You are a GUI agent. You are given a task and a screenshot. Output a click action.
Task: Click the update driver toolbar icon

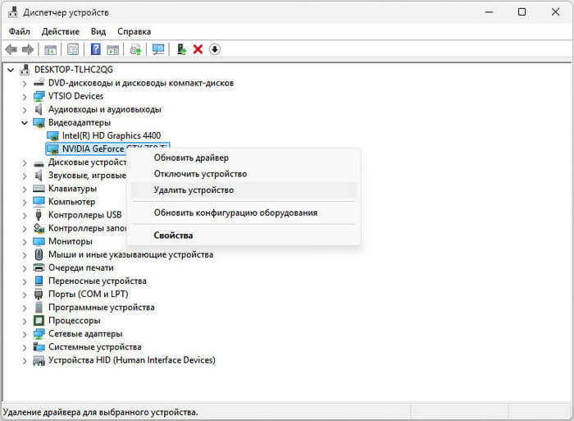135,49
